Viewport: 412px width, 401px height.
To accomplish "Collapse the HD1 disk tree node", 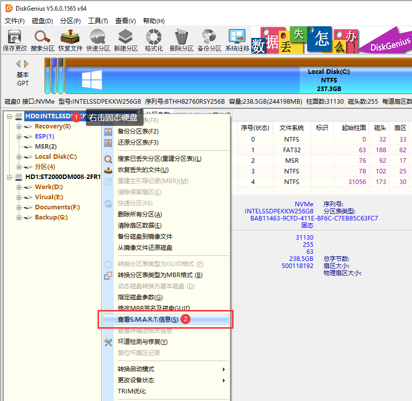I will (10, 177).
